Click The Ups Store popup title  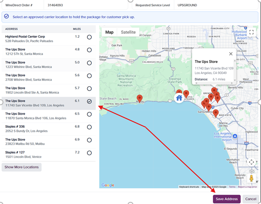point(206,62)
